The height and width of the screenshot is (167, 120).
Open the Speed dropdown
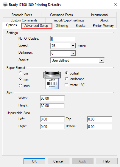click(x=73, y=46)
